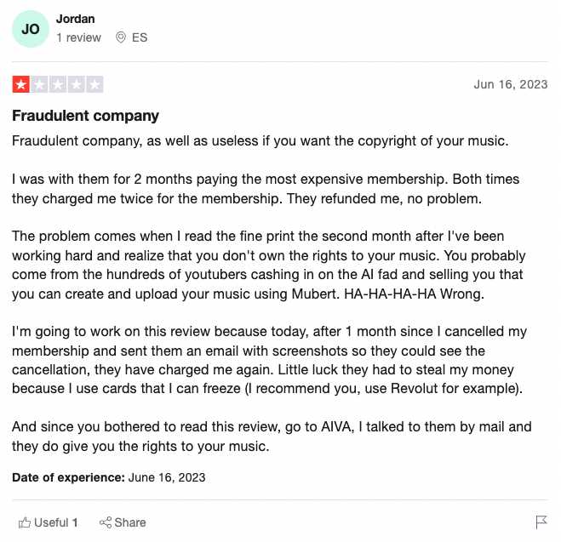Click the second grey star
The width and height of the screenshot is (561, 542).
[39, 84]
